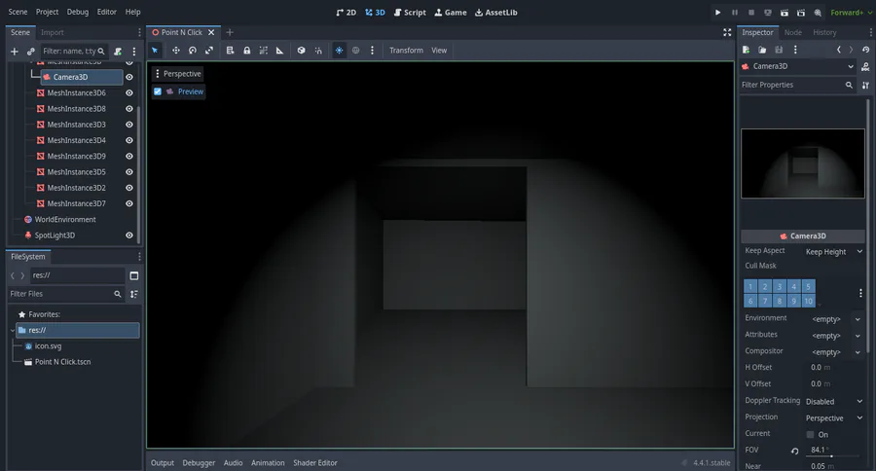Toggle visibility of MeshInstance3D9

(x=129, y=157)
